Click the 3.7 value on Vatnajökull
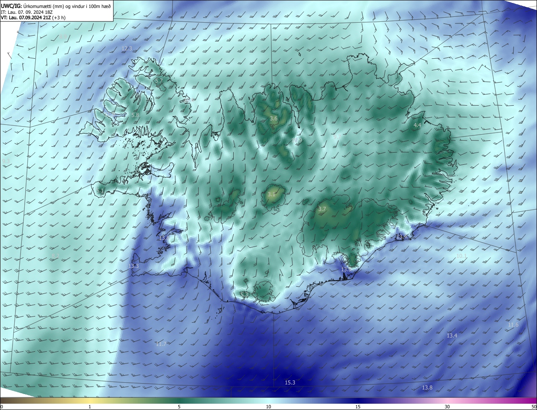Image resolution: width=537 pixels, height=410 pixels. [322, 209]
